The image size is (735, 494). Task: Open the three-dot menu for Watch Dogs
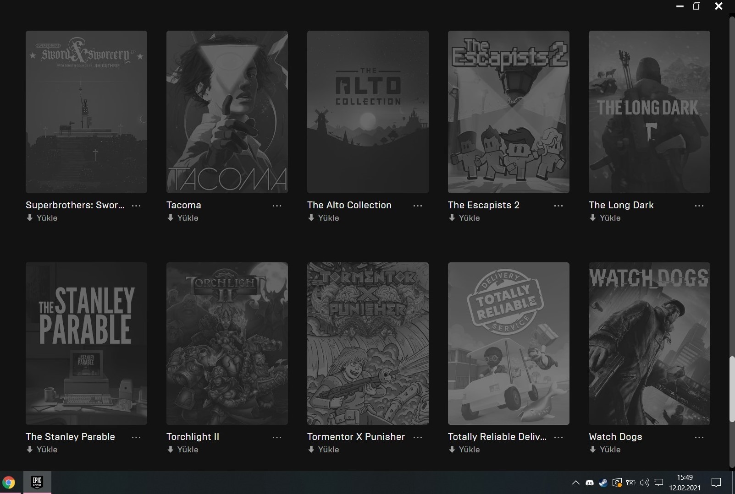coord(699,437)
